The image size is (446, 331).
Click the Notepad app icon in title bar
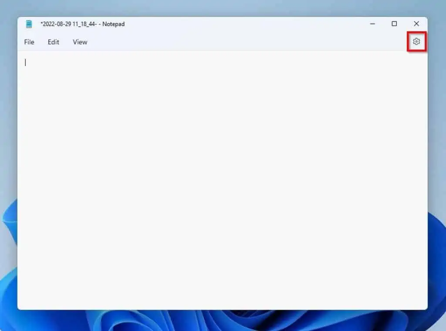point(29,24)
